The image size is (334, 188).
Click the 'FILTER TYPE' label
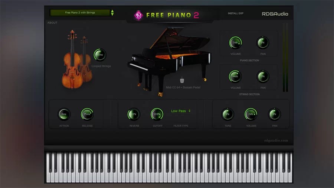click(x=181, y=126)
